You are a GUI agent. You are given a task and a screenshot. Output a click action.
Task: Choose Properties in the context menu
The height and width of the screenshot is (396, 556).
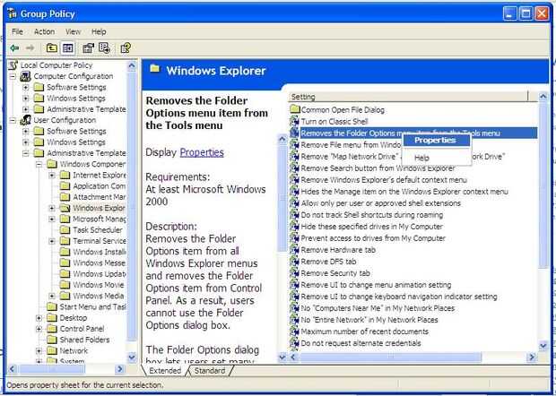[436, 141]
